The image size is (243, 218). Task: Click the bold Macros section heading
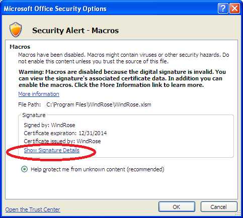click(20, 47)
